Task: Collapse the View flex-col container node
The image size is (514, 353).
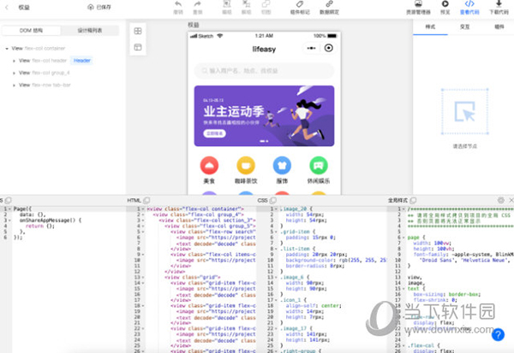Action: (x=9, y=49)
